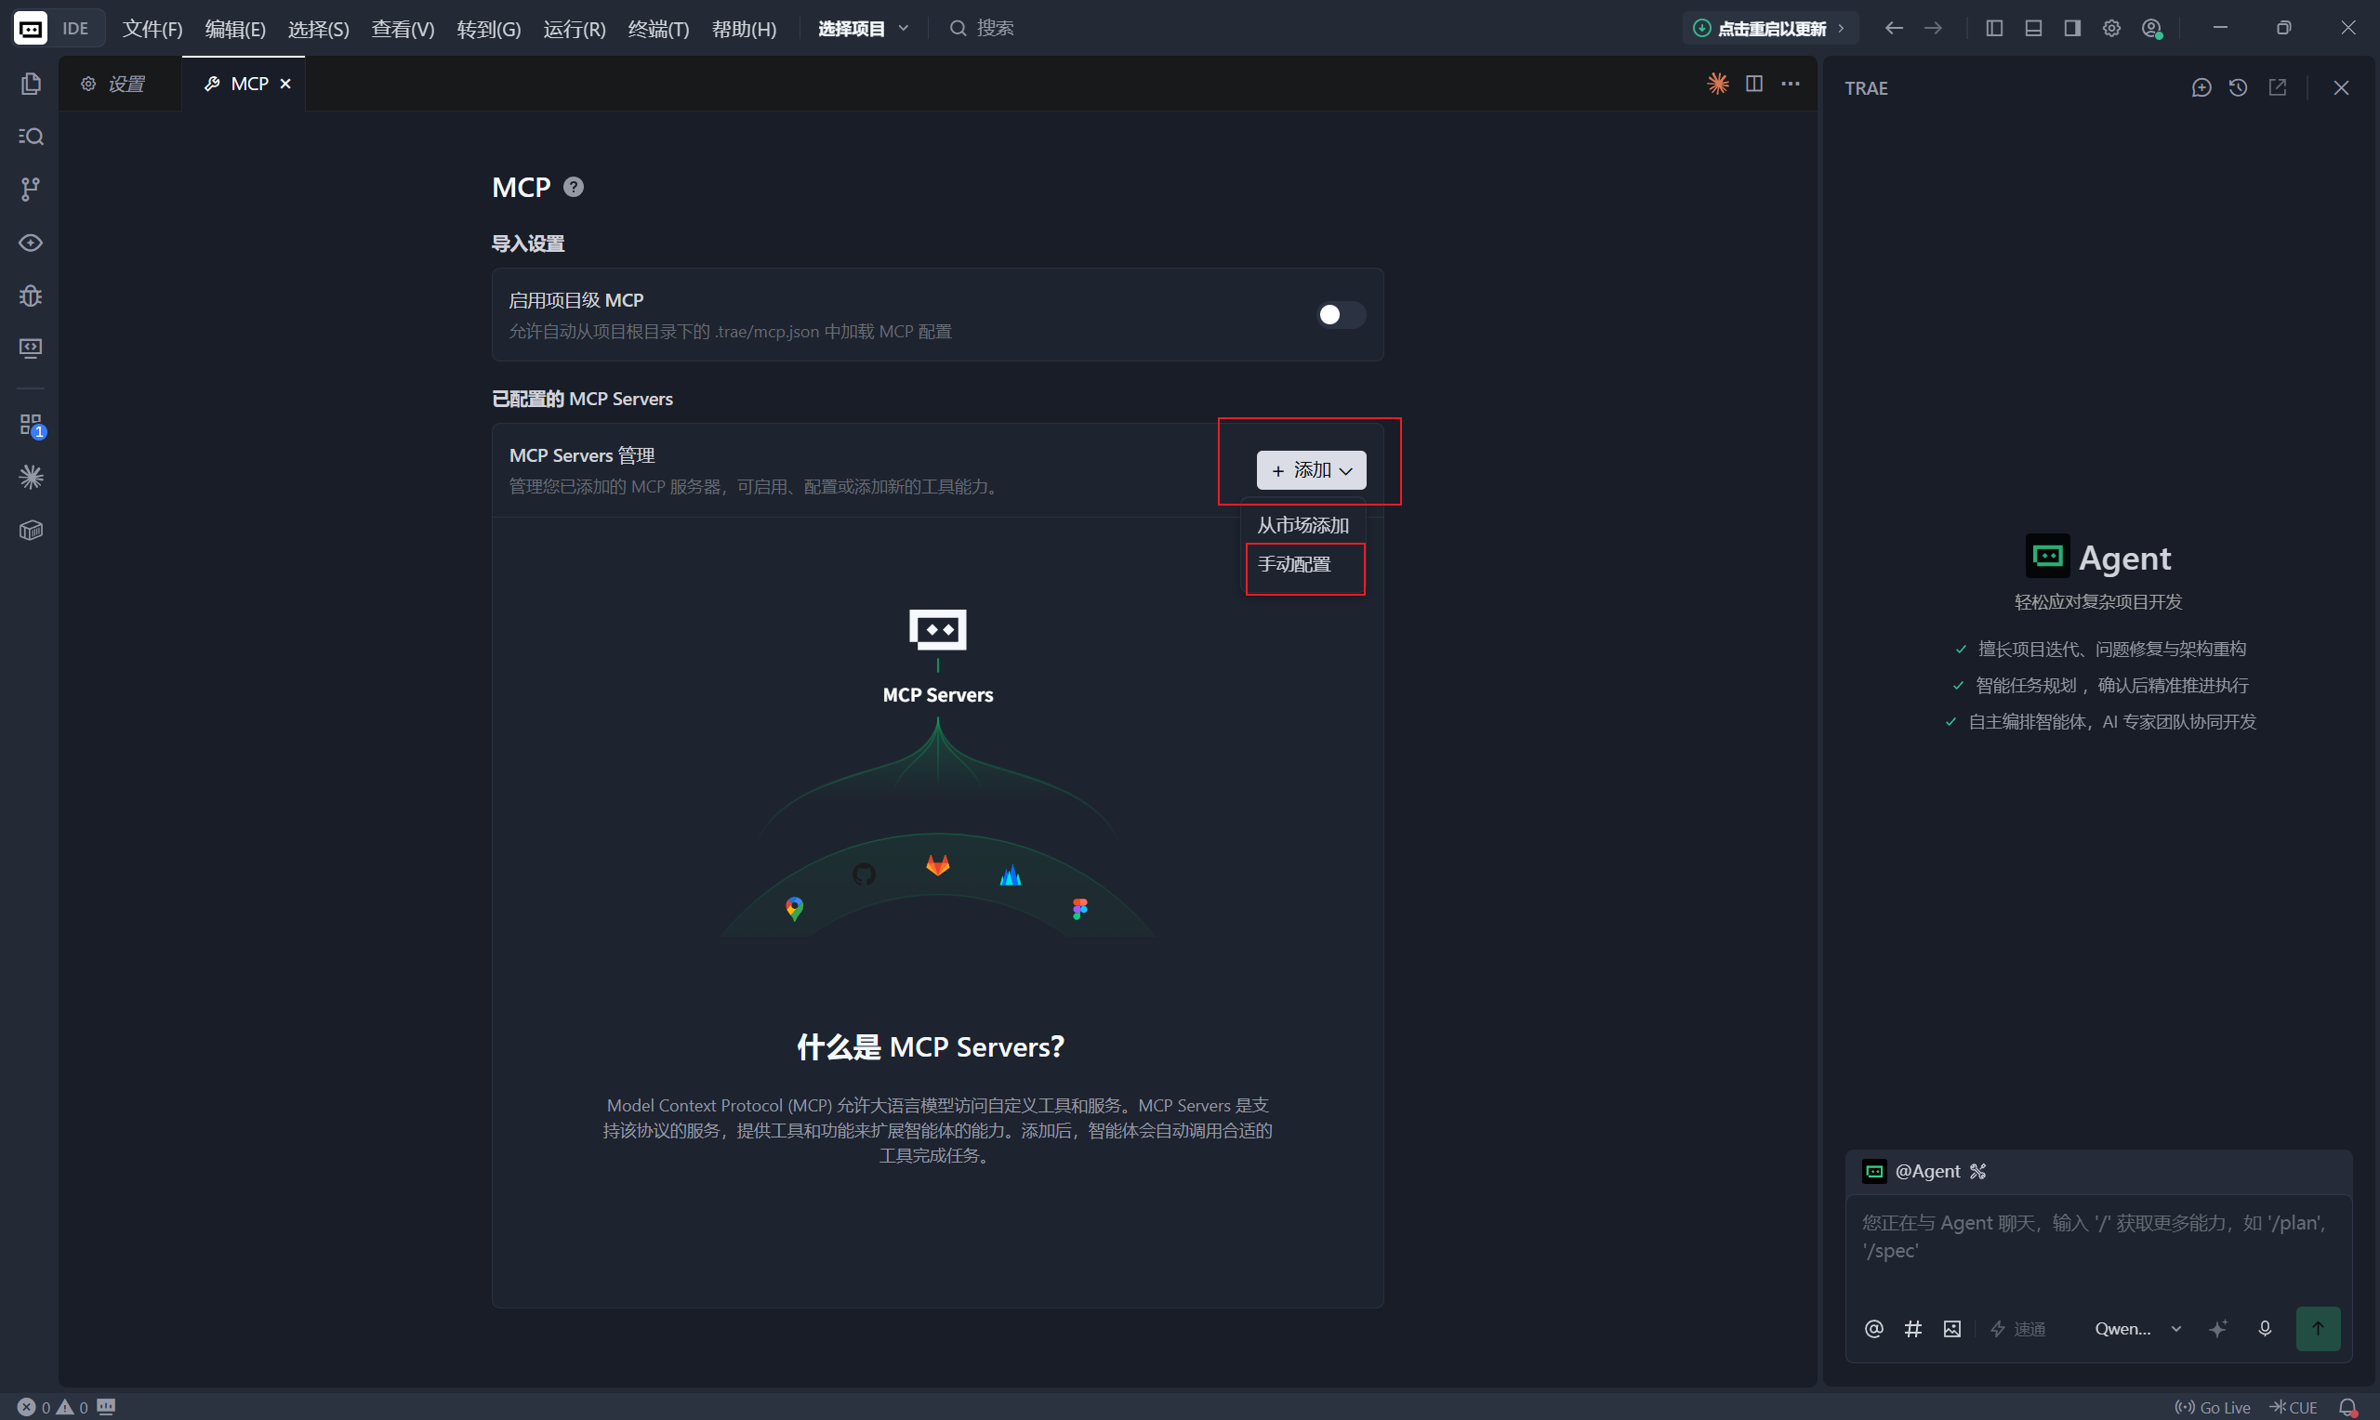Open the Search panel in sidebar
Screen dimensions: 2380x1420
tap(31, 137)
